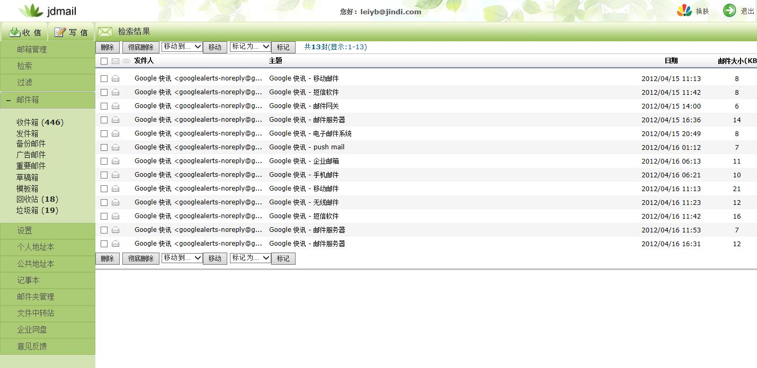Sort by 主题 column header
The image size is (757, 368).
click(275, 61)
